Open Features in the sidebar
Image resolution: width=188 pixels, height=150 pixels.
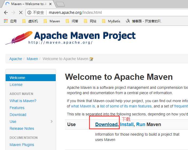click(x=17, y=108)
